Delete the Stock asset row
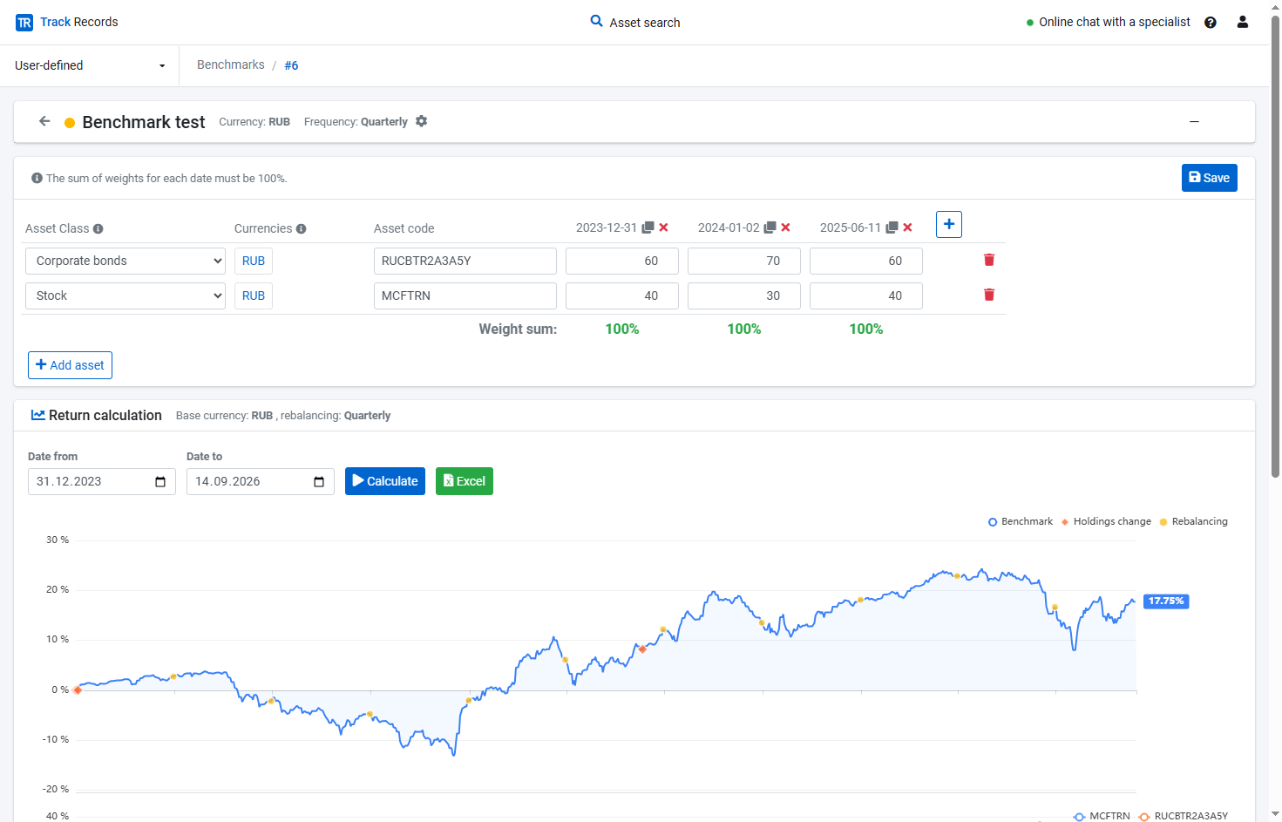This screenshot has width=1282, height=822. (989, 295)
